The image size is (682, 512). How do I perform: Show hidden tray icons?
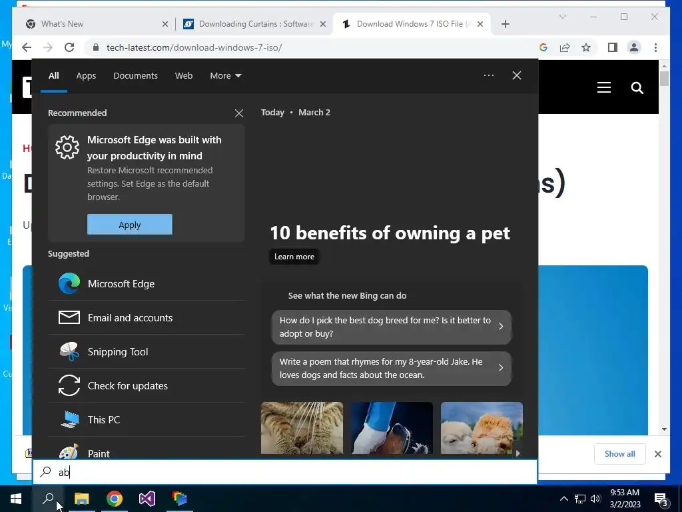coord(563,499)
